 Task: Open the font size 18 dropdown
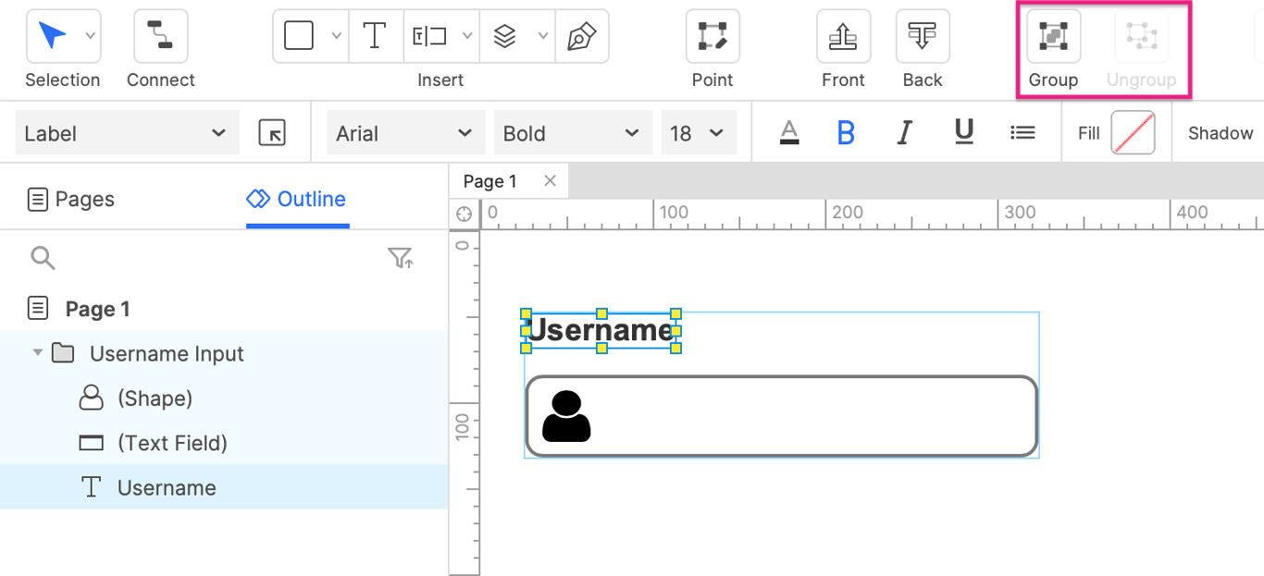click(x=699, y=133)
